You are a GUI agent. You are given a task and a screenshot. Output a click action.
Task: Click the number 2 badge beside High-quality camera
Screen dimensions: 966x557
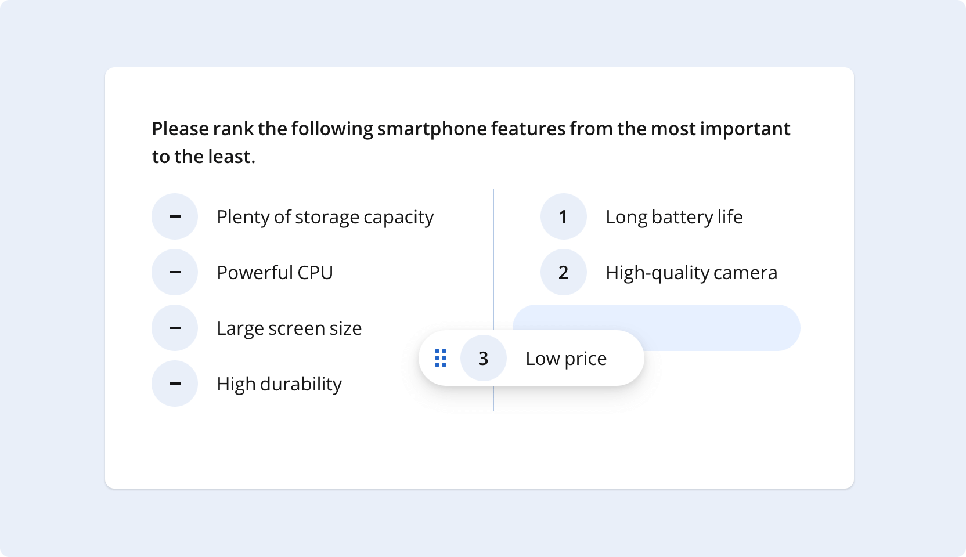[563, 272]
